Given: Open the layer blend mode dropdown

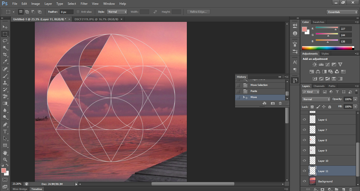Looking at the screenshot, I should (x=316, y=99).
